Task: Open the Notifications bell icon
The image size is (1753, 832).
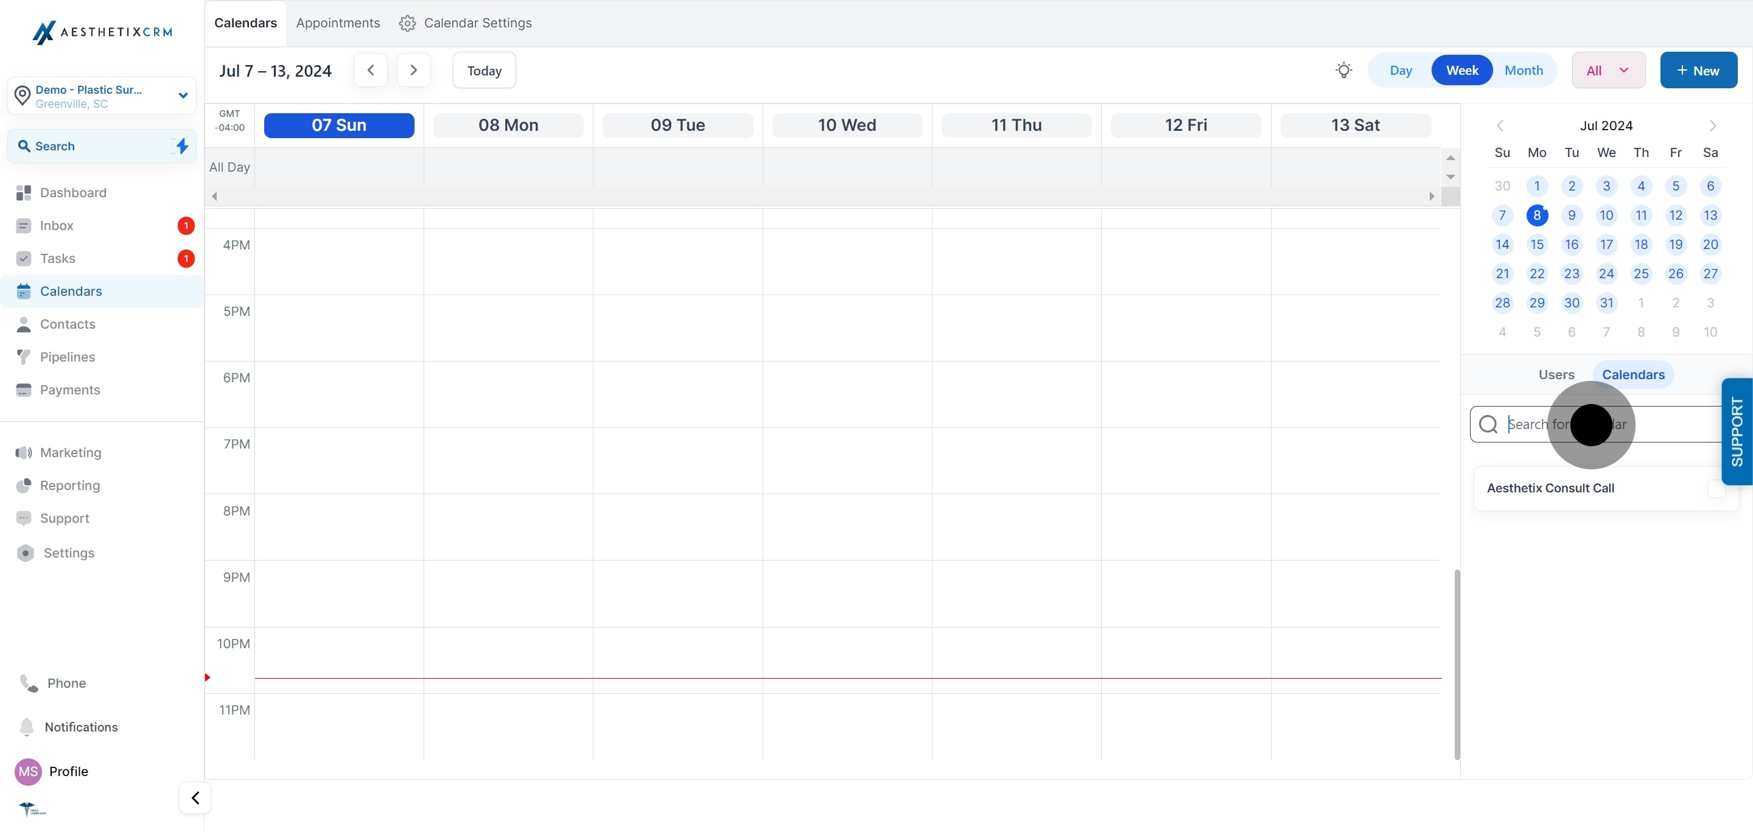Action: [x=27, y=727]
